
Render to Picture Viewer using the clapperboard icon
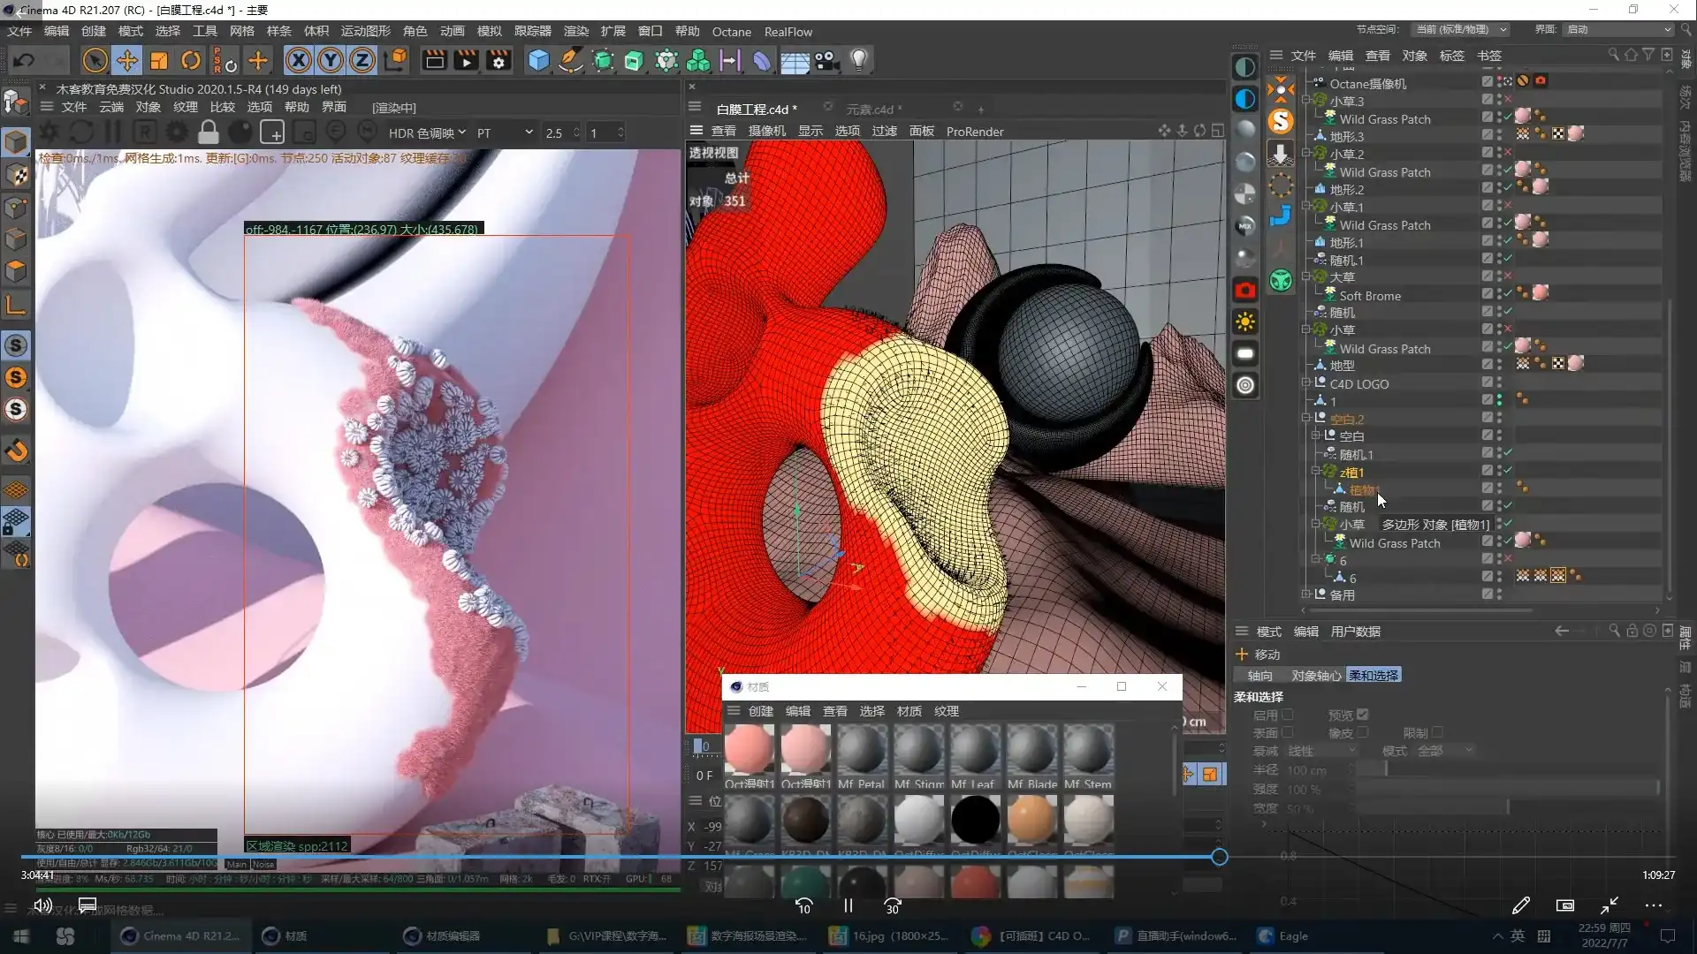(466, 60)
